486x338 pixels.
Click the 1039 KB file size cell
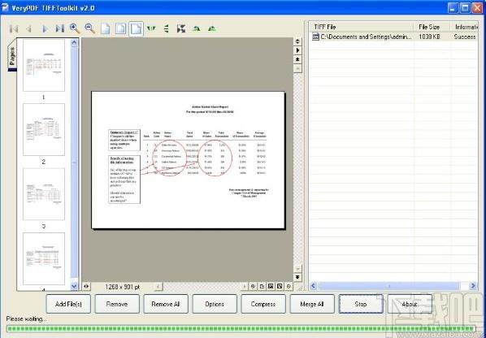tap(429, 37)
